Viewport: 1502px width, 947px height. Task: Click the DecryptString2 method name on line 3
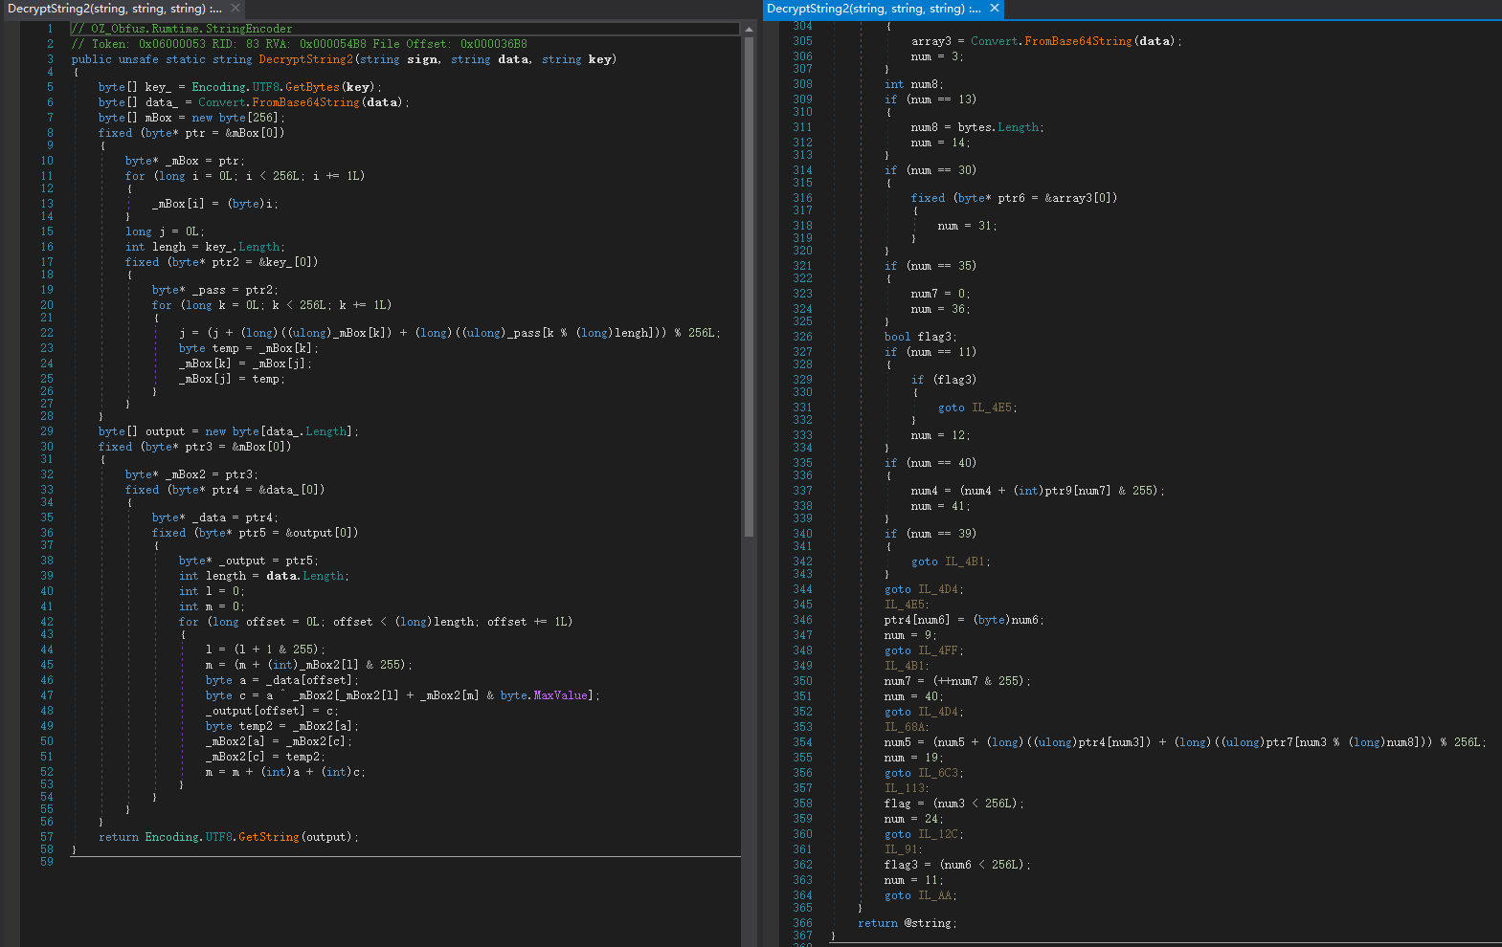click(305, 59)
